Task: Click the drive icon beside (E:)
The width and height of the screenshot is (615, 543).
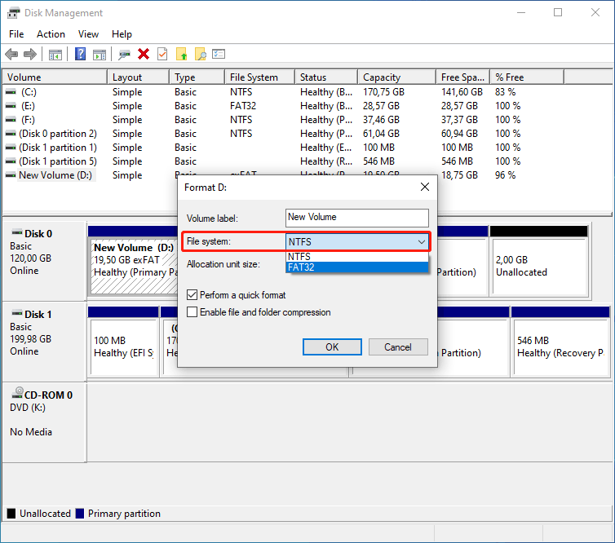Action: (x=11, y=106)
